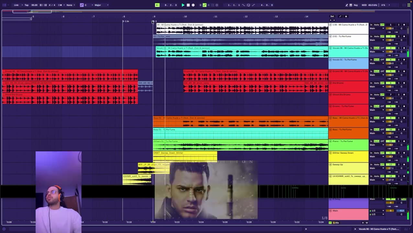Viewport: 413px width, 233px height.
Task: Click the Stop transport button
Action: 188,5
